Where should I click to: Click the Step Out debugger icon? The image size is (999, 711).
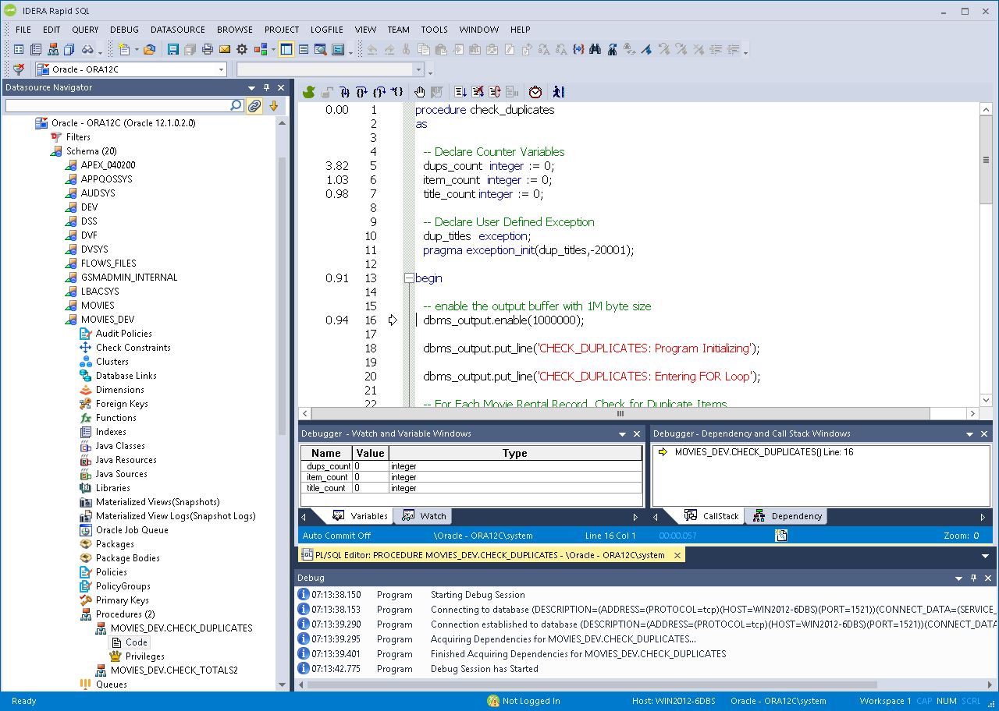click(379, 92)
